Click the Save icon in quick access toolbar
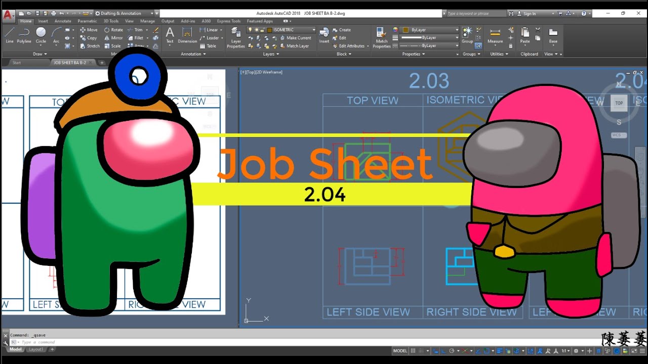Screen dimensions: 648x364 [38, 13]
